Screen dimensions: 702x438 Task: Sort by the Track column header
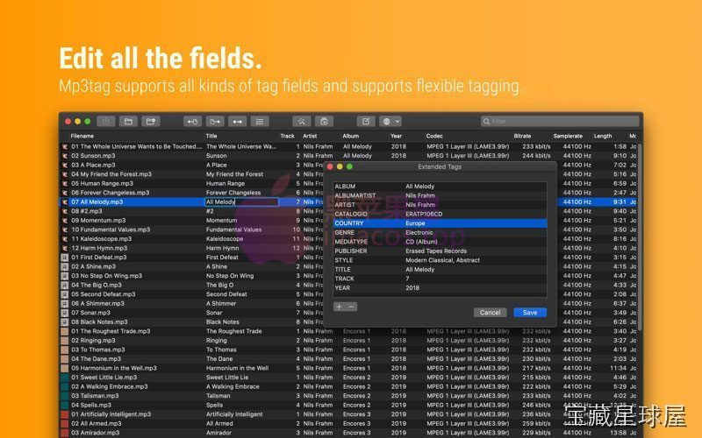point(288,136)
